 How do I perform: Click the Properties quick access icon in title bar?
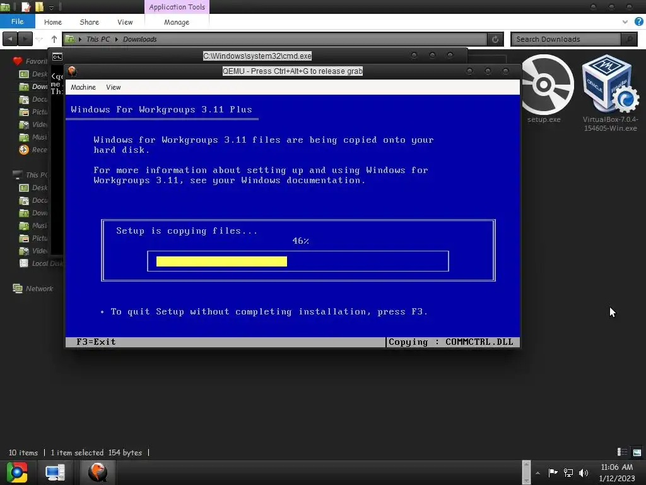[x=25, y=6]
